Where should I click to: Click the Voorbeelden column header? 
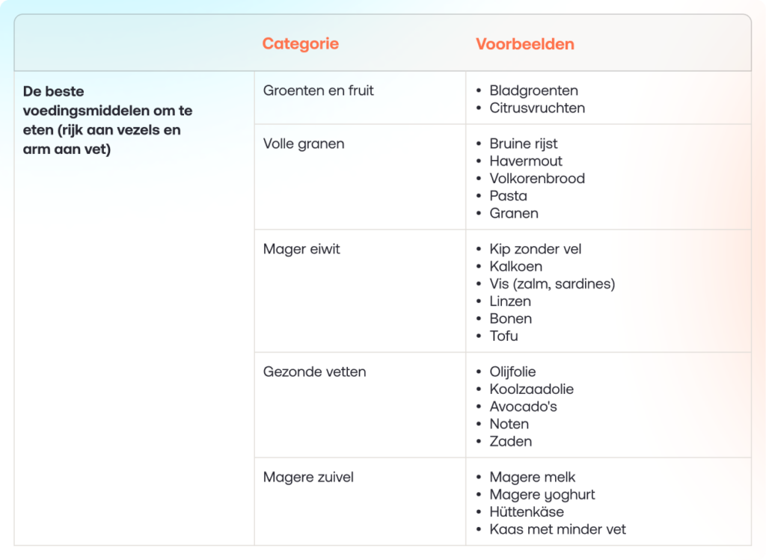coord(524,43)
